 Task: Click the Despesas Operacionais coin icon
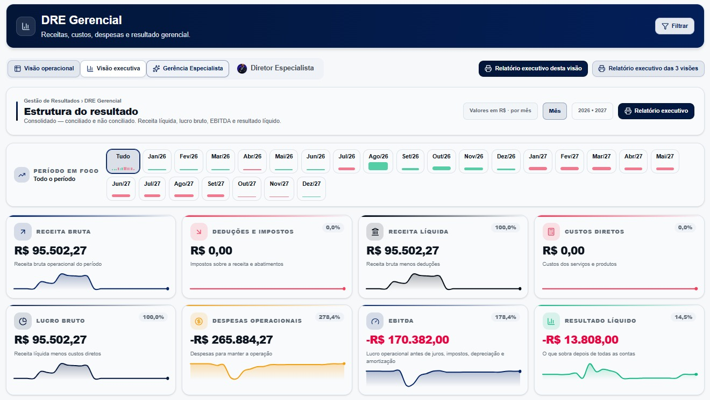(x=199, y=321)
